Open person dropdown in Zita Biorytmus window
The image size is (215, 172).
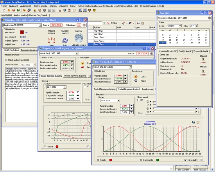pos(130,67)
